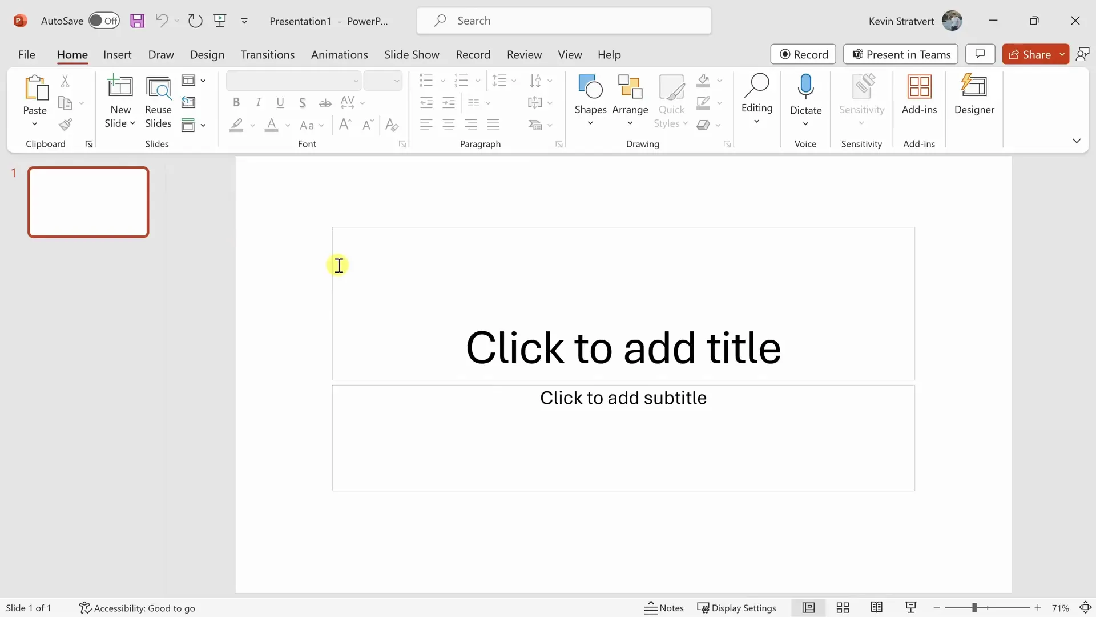This screenshot has height=617, width=1096.
Task: Click Present in Teams button
Action: 901,54
